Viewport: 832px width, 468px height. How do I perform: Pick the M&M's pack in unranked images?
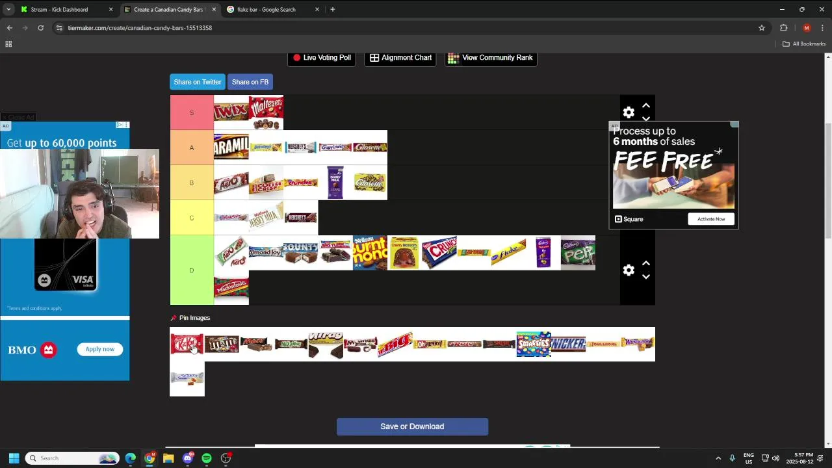click(222, 344)
